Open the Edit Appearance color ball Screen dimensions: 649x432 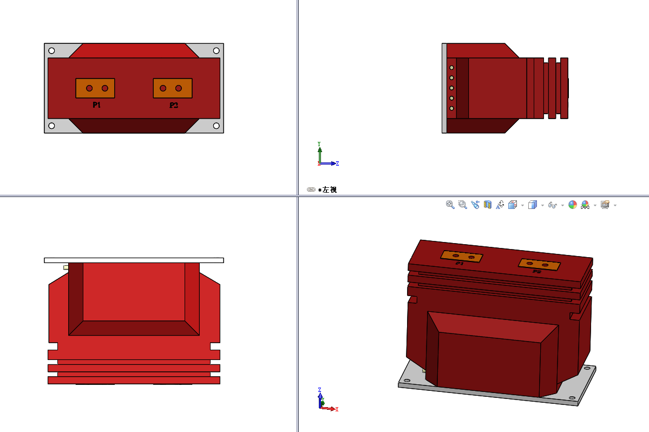[573, 205]
